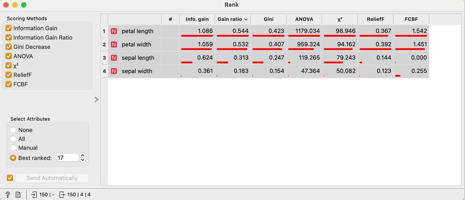
Task: Click the 0.313 Gain ratio cell
Action: [233, 58]
